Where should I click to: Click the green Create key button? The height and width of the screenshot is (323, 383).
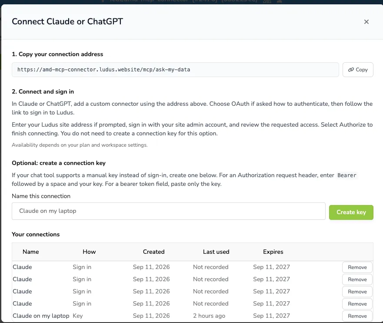pyautogui.click(x=351, y=212)
